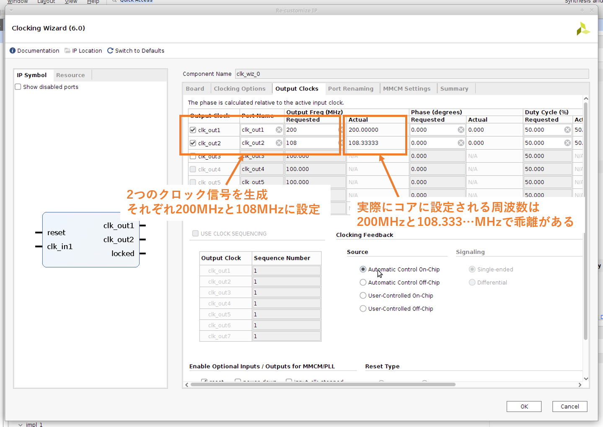Clear the clk_out1 port name field
Screen dimensions: 603x427
pyautogui.click(x=279, y=130)
